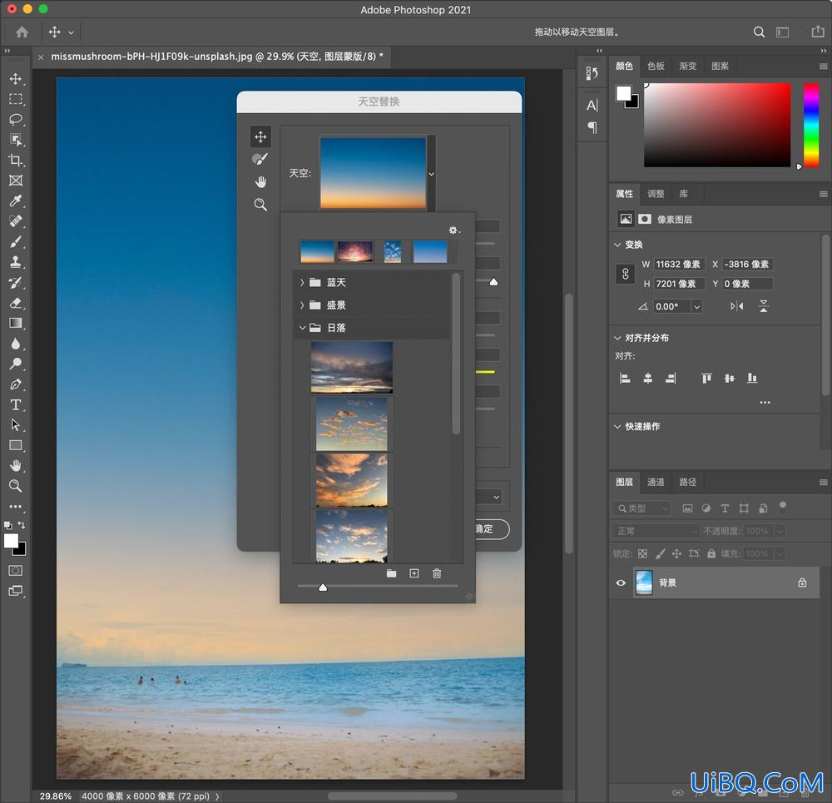832x803 pixels.
Task: Select the Blur tool
Action: coord(15,344)
